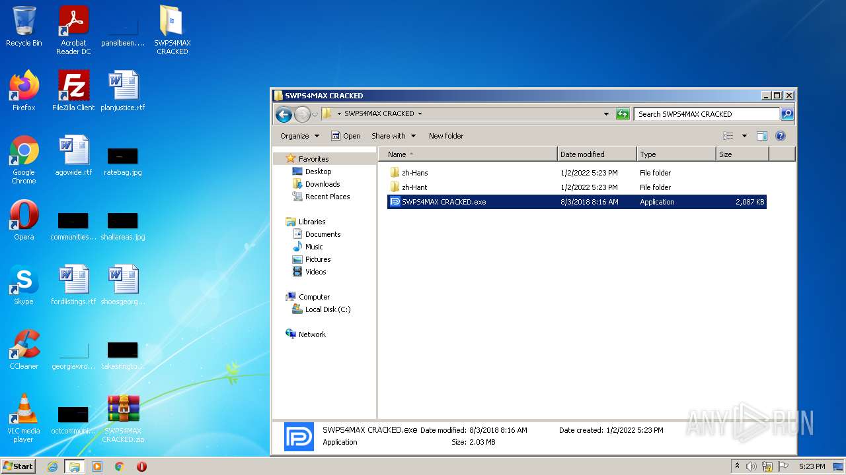This screenshot has height=475, width=846.
Task: Sort by the Name column header
Action: (x=468, y=154)
